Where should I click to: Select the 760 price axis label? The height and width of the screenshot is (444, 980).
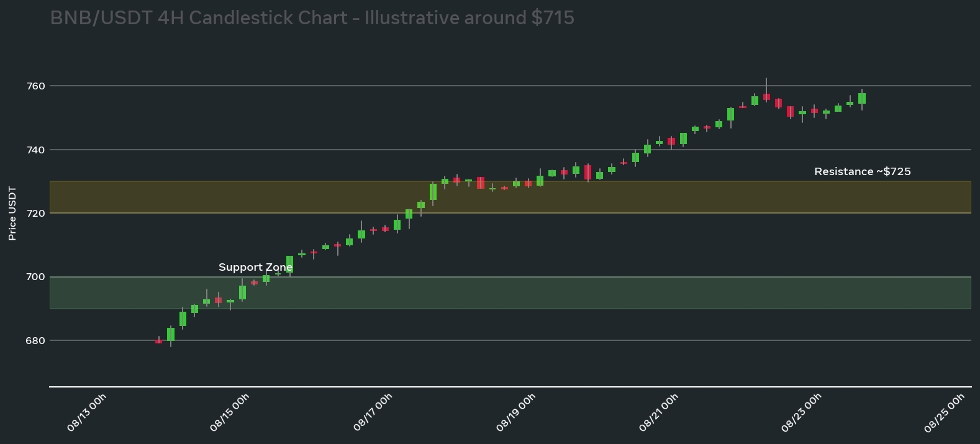[37, 86]
